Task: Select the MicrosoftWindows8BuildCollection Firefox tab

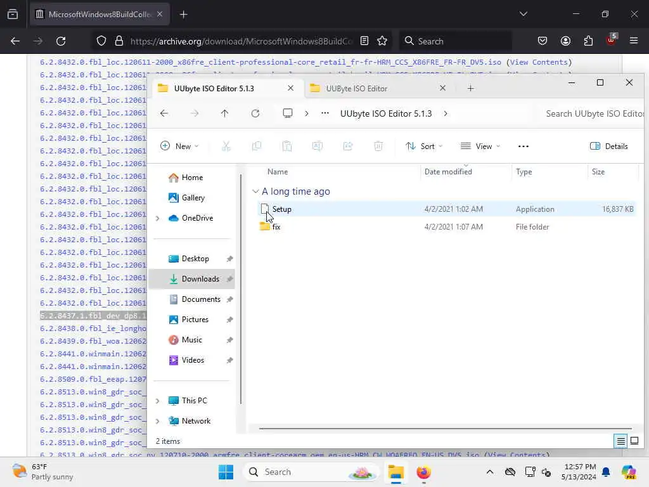Action: pyautogui.click(x=100, y=14)
